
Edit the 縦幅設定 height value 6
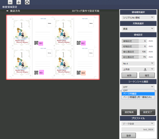(x=143, y=46)
